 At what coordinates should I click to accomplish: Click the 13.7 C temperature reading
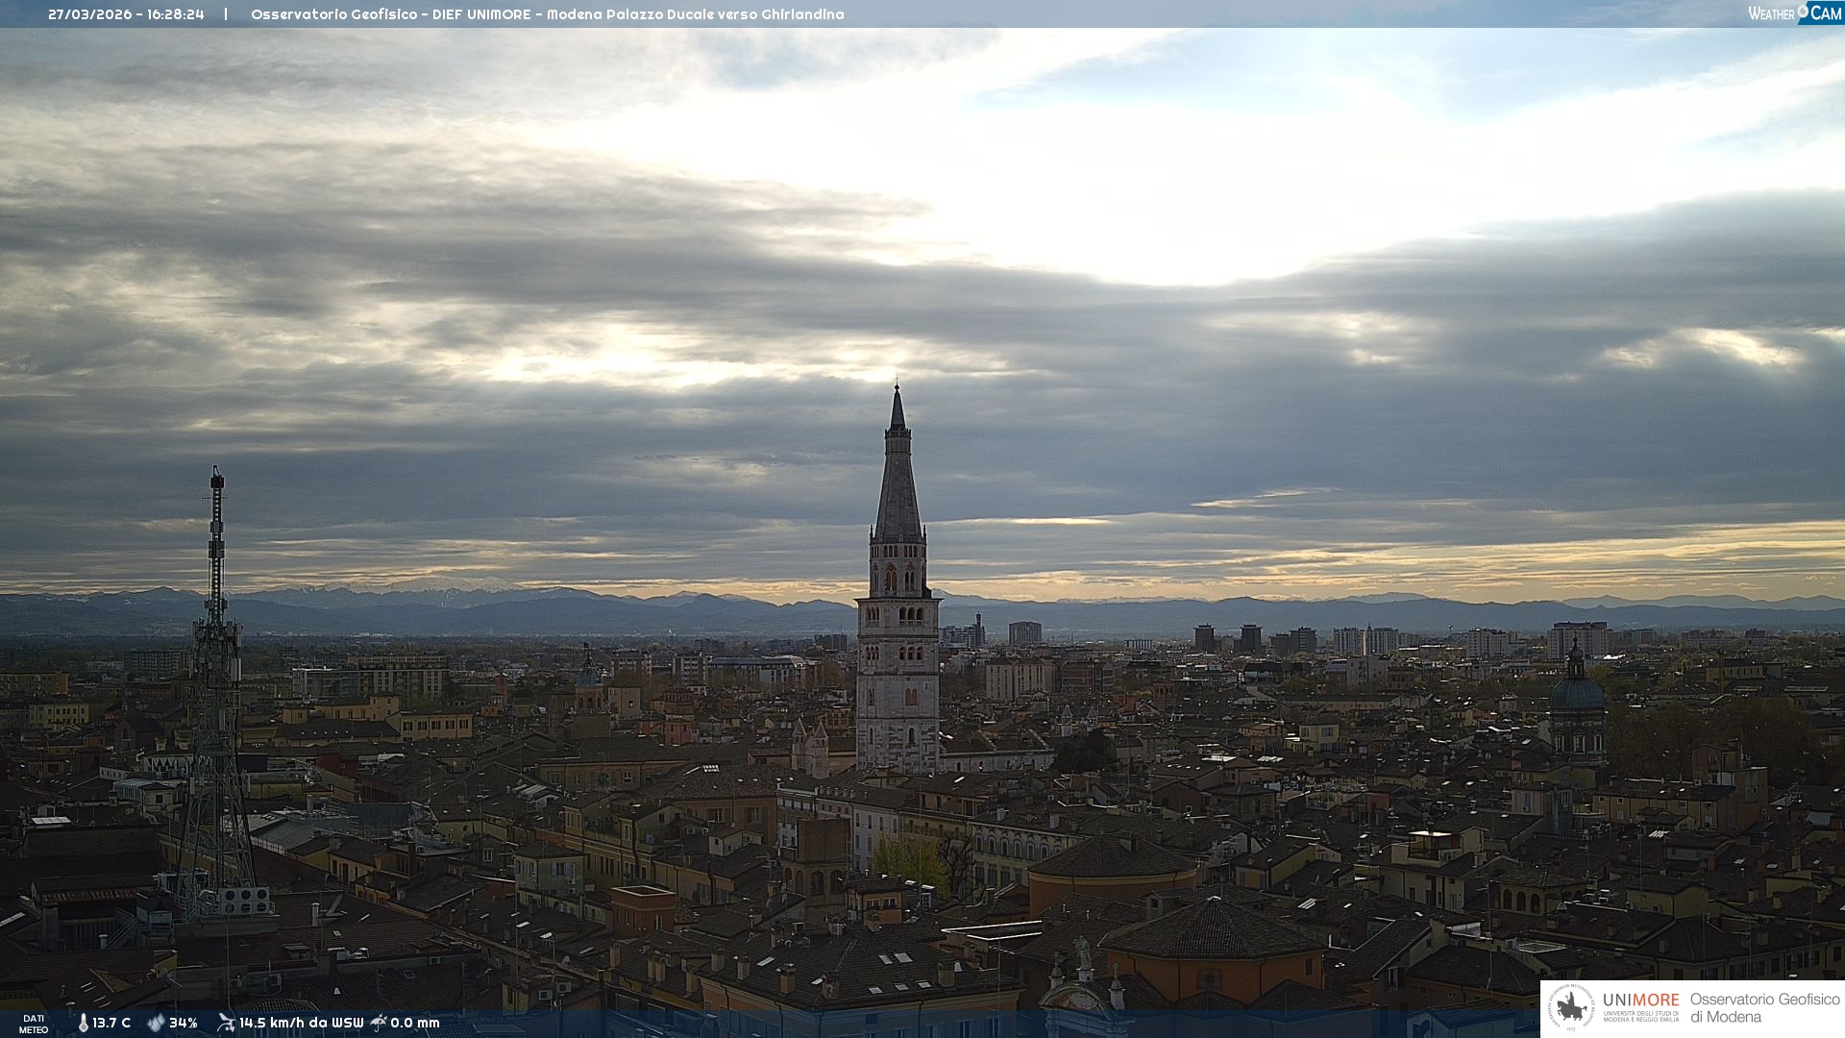click(111, 1023)
